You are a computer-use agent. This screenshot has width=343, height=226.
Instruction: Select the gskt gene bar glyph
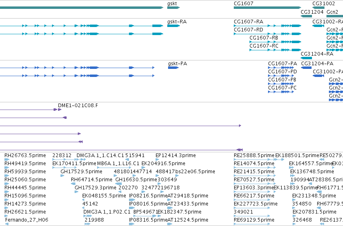(x=173, y=8)
